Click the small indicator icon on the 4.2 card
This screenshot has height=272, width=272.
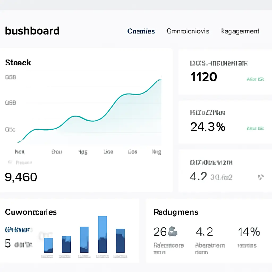click(261, 176)
